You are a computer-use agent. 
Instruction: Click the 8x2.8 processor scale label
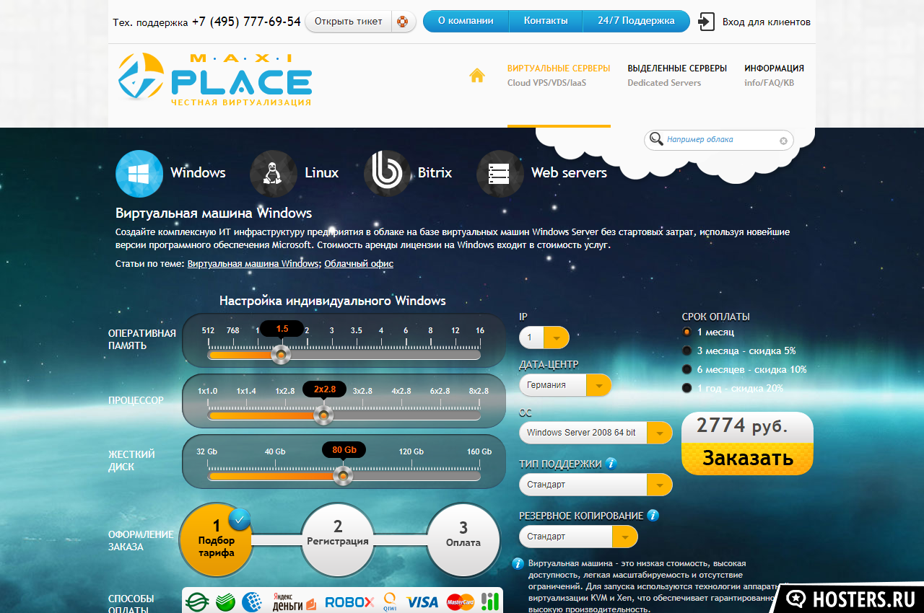tap(479, 391)
